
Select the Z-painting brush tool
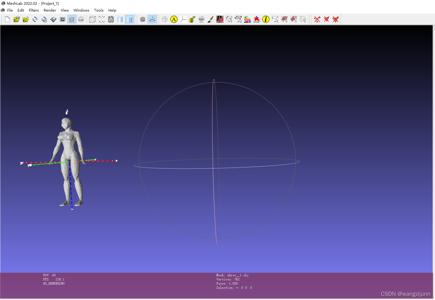[211, 19]
